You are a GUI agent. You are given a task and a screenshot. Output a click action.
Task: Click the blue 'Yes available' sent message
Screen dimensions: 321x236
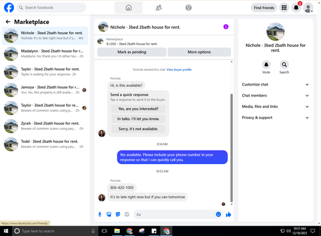(x=172, y=157)
